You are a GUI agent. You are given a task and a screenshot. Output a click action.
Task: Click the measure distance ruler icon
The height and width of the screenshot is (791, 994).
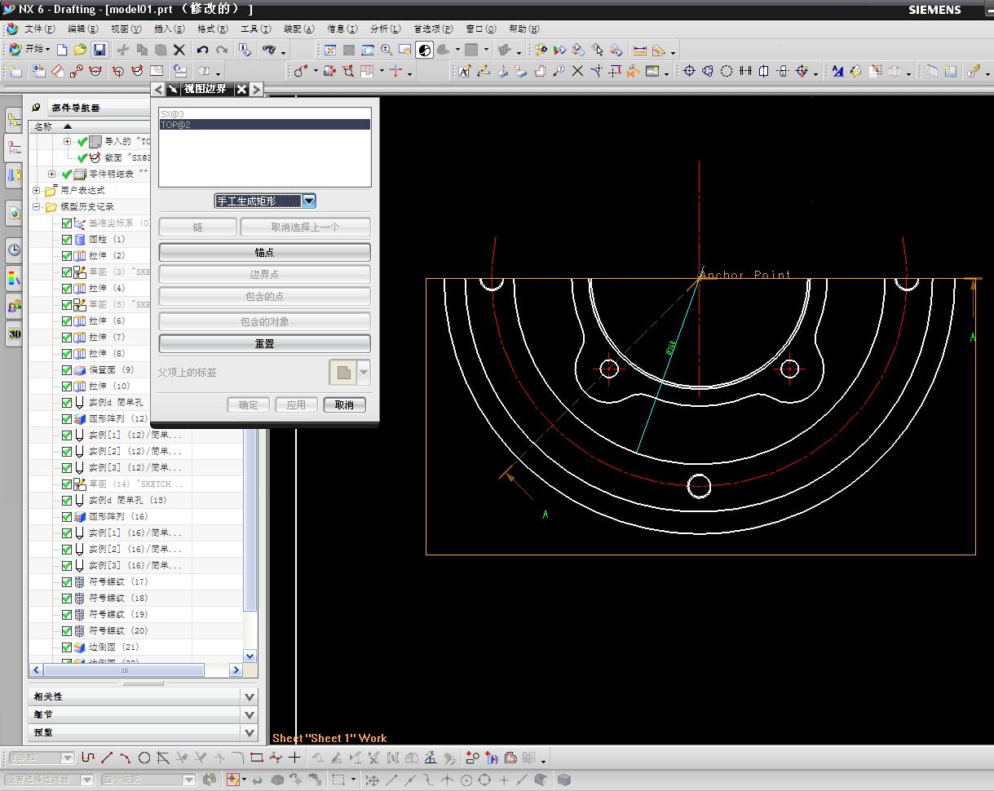640,50
